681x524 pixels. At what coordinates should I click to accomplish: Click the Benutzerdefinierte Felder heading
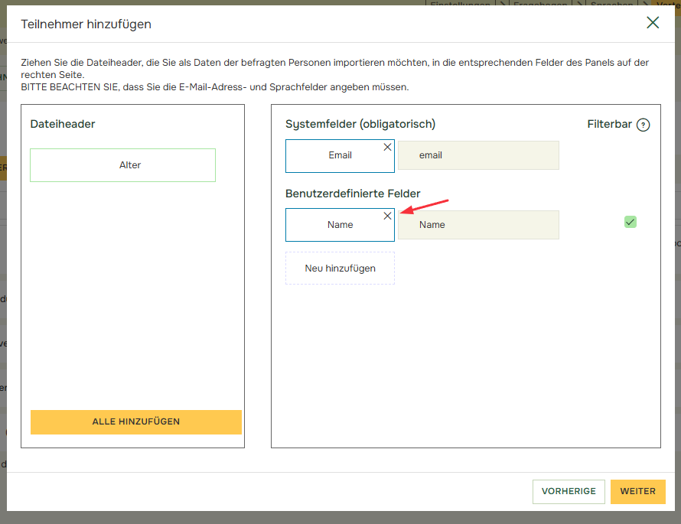click(353, 194)
